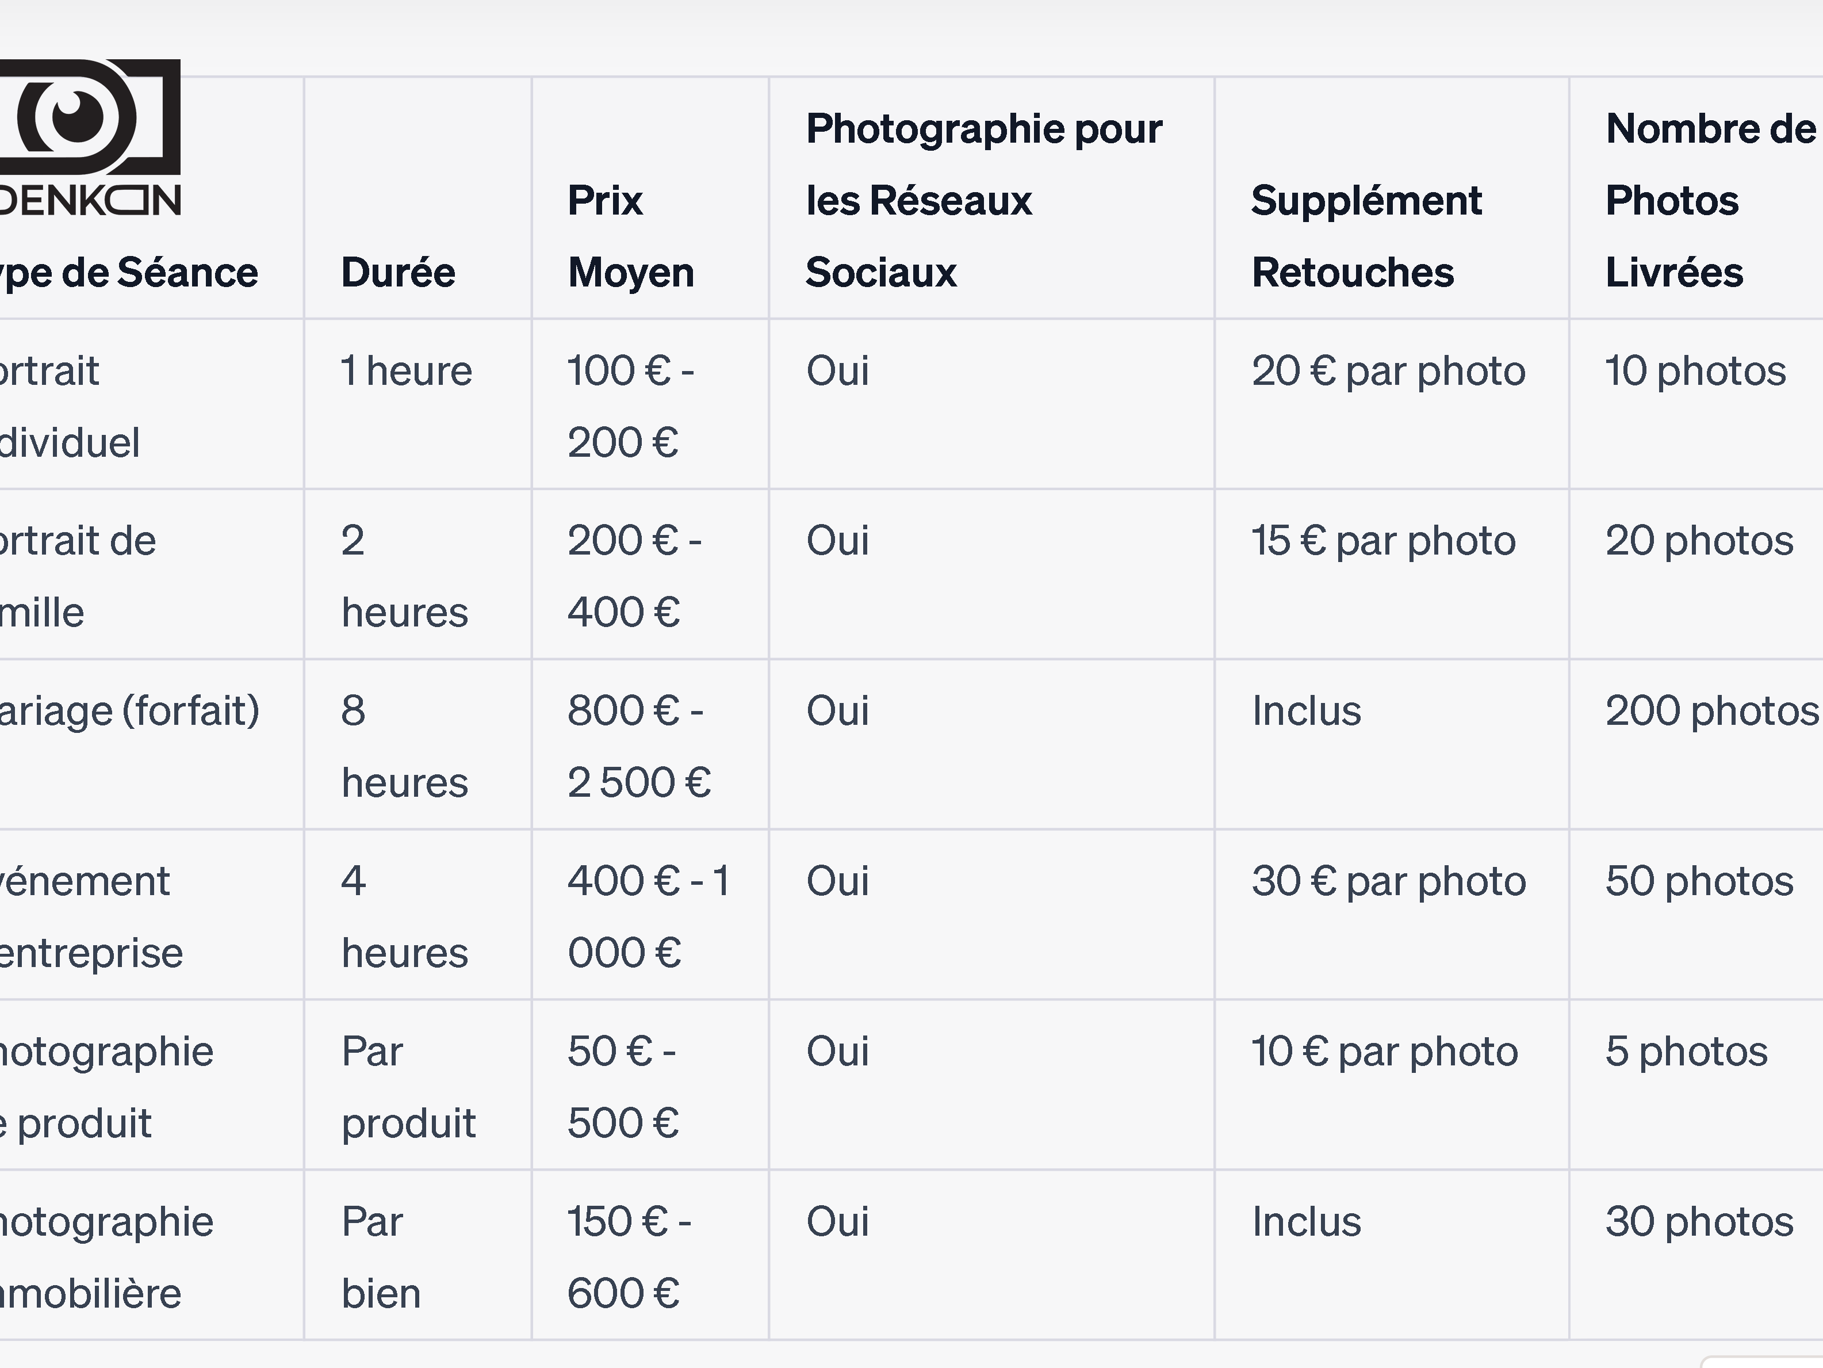Click the 800 € - 2 500 € cell
This screenshot has width=1823, height=1368.
(639, 746)
